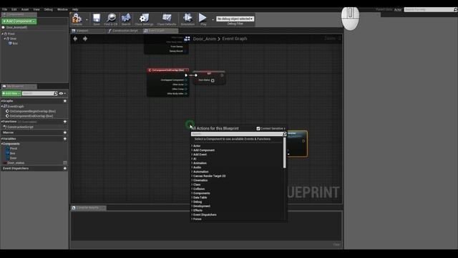Screen dimensions: 458x258
Task: Expand Actor category in actions menu
Action: (192, 145)
